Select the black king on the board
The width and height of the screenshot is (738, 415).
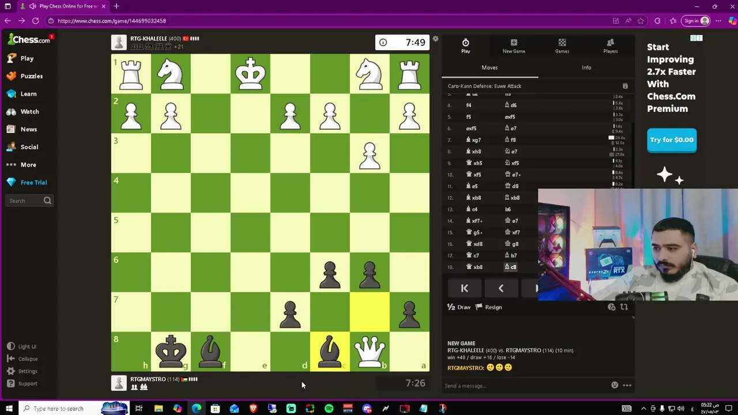[171, 352]
